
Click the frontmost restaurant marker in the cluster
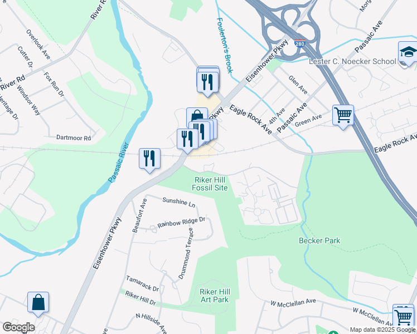click(x=187, y=141)
